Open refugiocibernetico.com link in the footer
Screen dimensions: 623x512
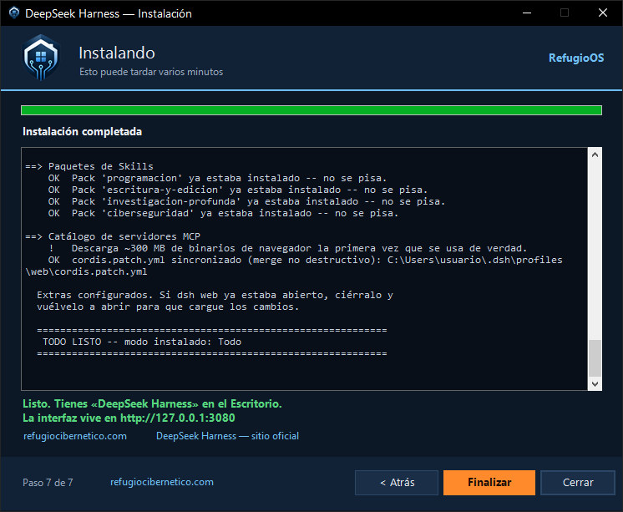click(162, 482)
